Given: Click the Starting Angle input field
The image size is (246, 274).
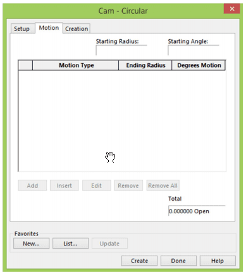Looking at the screenshot, I should pyautogui.click(x=194, y=50).
